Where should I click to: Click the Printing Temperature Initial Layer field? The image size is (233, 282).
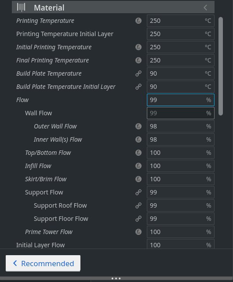181,34
